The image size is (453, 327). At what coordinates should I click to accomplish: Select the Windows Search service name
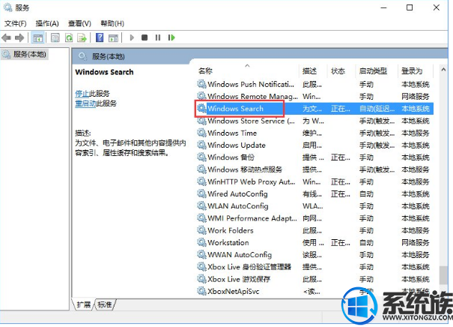[235, 109]
